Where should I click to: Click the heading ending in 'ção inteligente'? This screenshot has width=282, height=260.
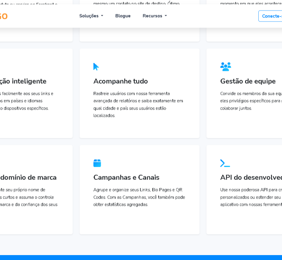pos(23,81)
